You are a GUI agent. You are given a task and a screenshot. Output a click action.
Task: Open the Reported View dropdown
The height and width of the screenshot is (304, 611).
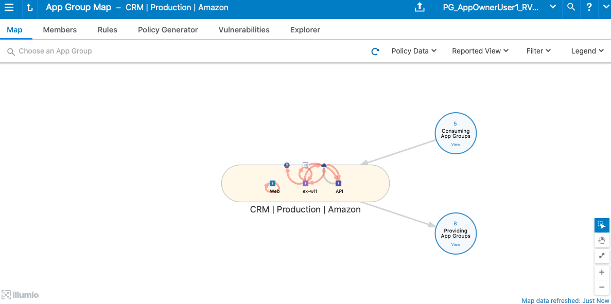click(480, 51)
